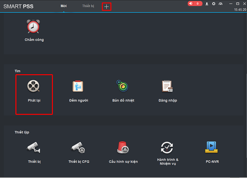Image resolution: width=247 pixels, height=178 pixels.
Task: Open the user account icon
Action: [207, 4]
